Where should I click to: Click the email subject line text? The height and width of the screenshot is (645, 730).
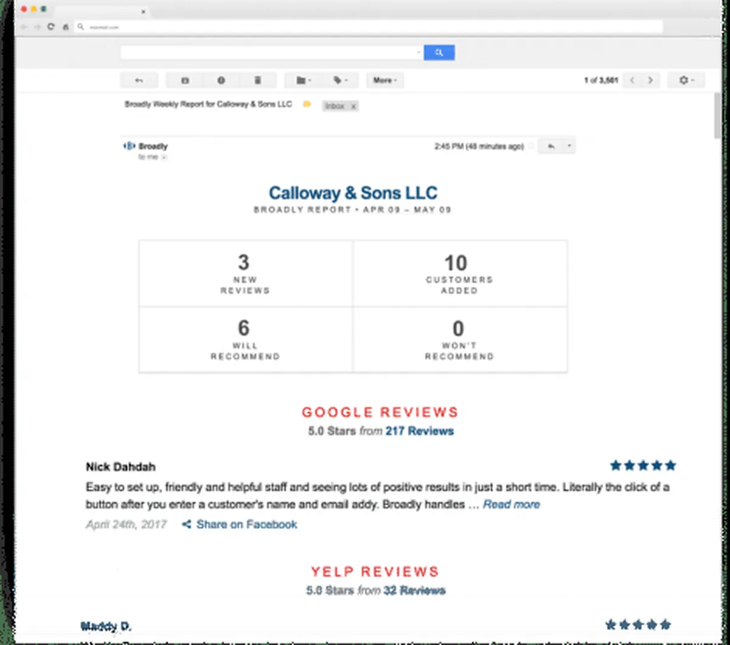coord(209,105)
